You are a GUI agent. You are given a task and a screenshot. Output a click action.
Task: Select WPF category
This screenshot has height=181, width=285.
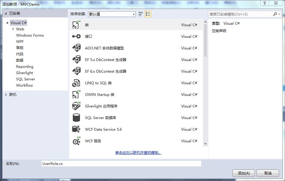[20, 42]
